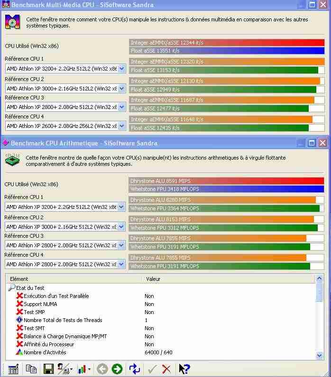This screenshot has width=331, height=377.
Task: Save results with the floppy disk icon
Action: [x=48, y=369]
